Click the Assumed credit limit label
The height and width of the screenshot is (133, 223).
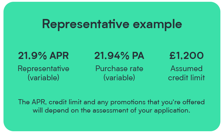[x=186, y=73]
